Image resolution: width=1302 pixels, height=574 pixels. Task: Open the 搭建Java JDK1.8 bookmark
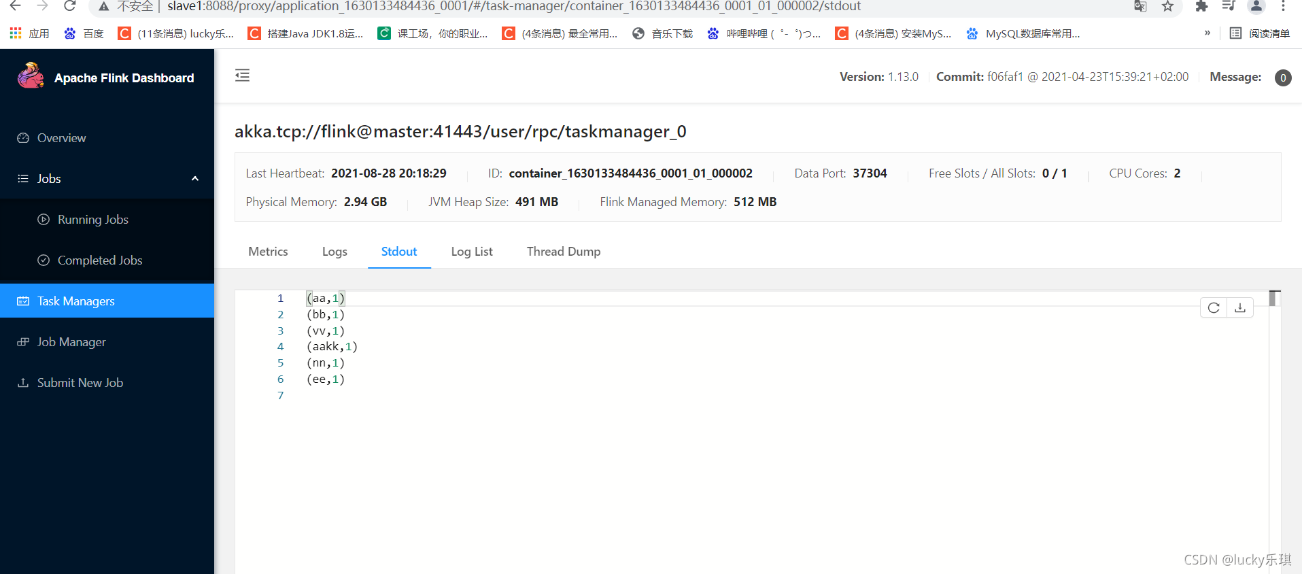(x=306, y=33)
